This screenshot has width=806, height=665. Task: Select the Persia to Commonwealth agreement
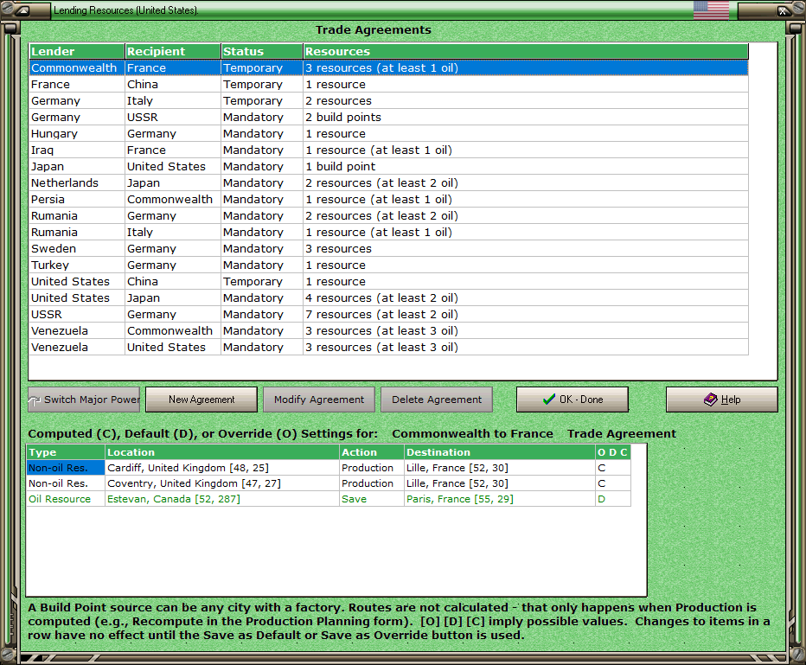pos(388,200)
